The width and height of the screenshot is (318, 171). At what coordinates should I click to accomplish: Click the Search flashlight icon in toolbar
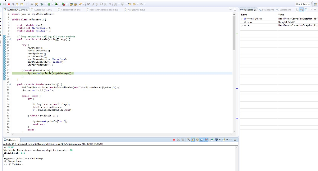click(x=80, y=4)
